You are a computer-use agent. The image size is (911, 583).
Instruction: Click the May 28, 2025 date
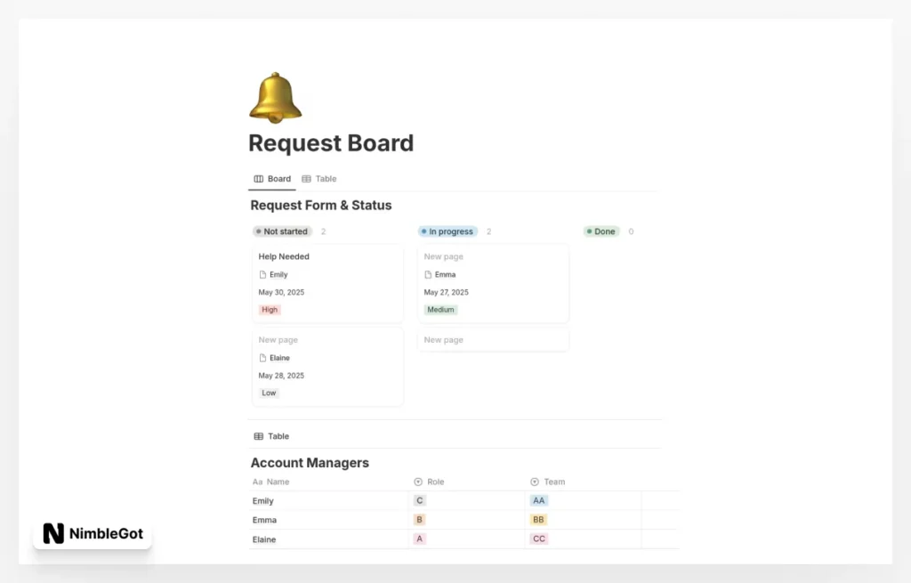281,376
